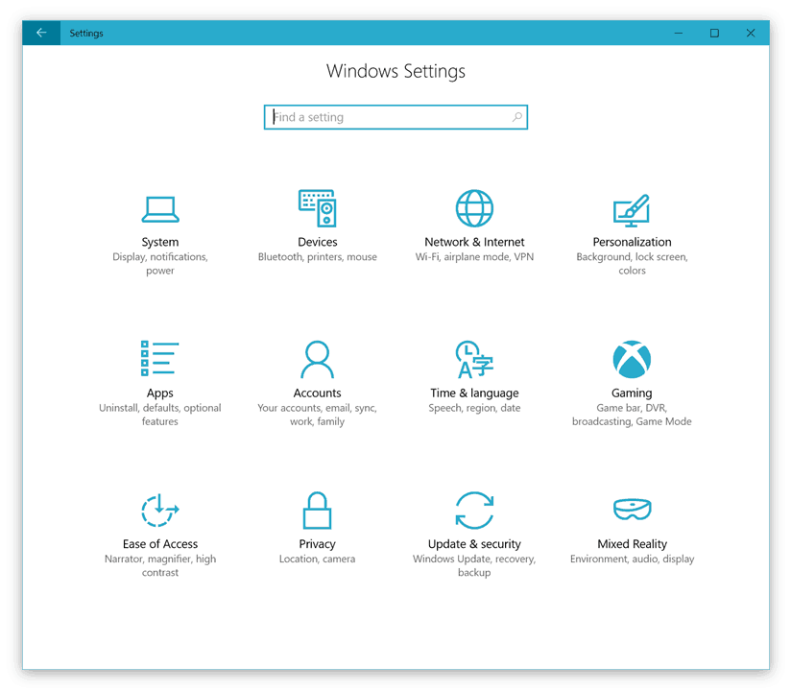Click 'Background, lock screen, colors' description
The width and height of the screenshot is (791, 691).
pos(632,264)
